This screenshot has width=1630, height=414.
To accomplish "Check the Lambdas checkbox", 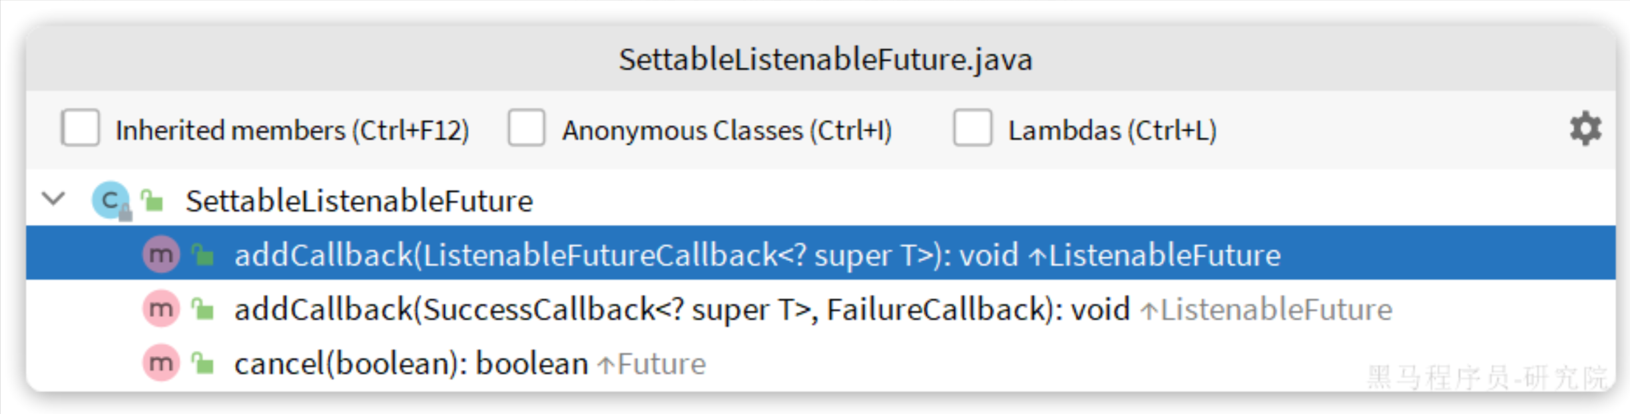I will 972,128.
